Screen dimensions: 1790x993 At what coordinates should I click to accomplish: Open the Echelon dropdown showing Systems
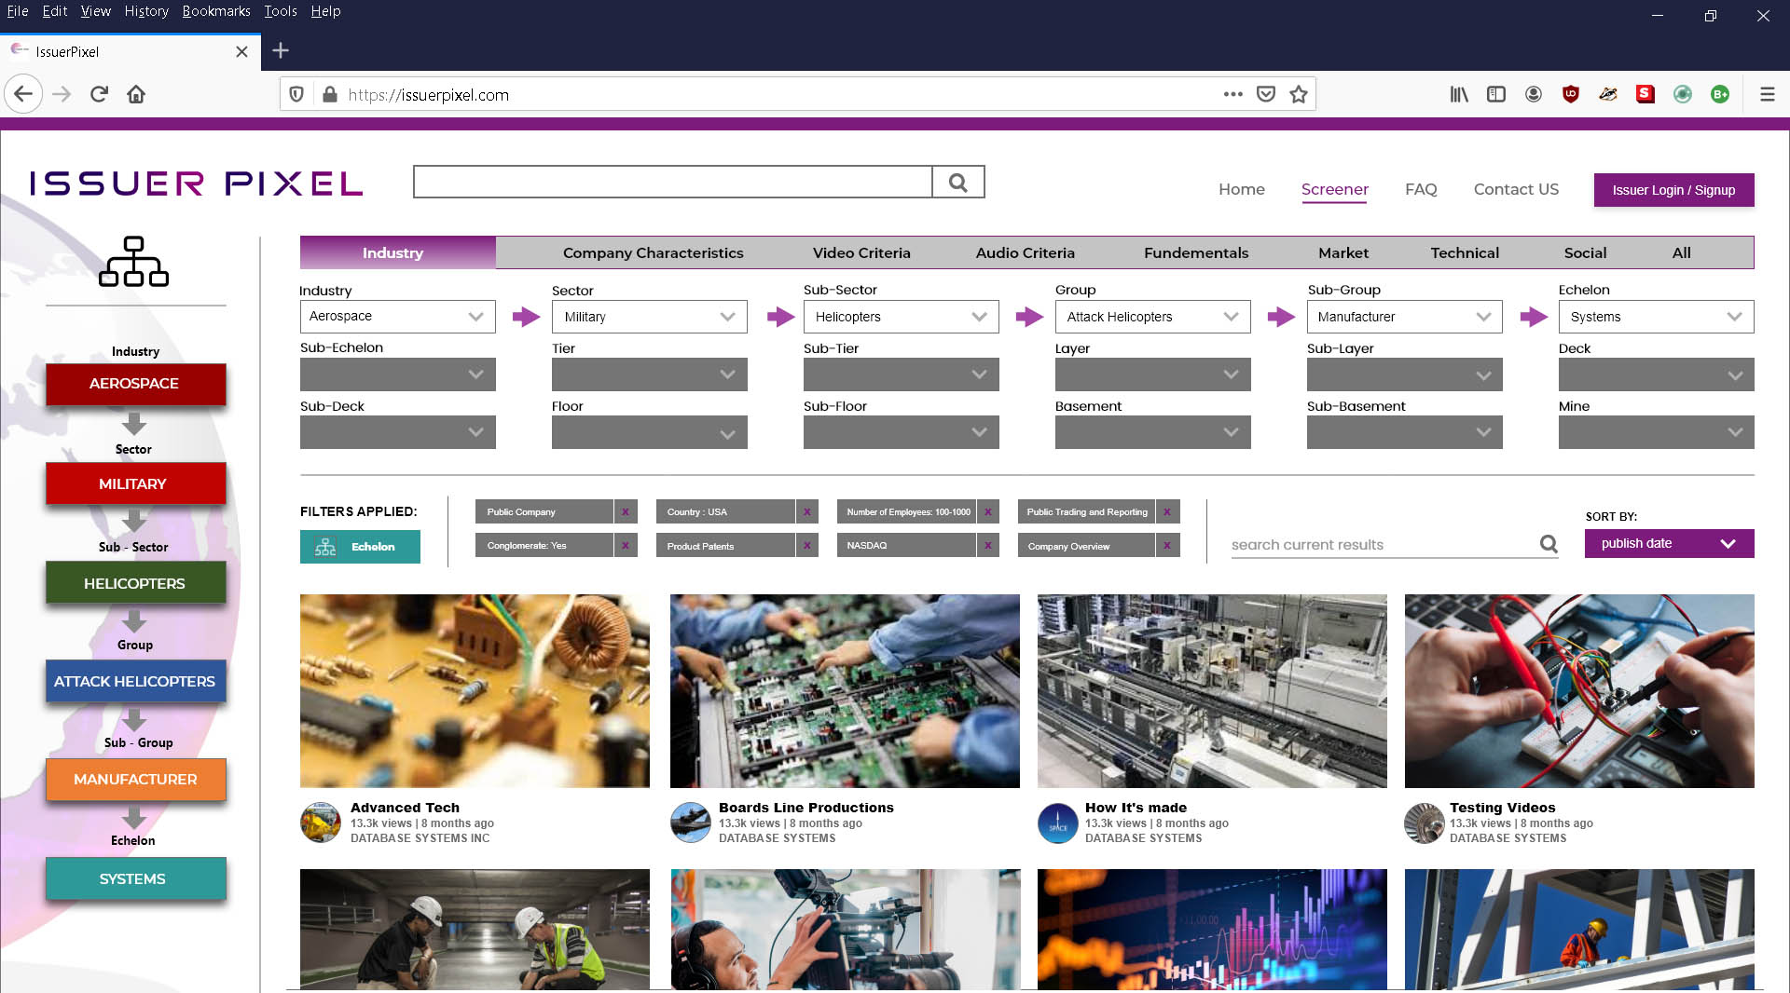coord(1657,317)
